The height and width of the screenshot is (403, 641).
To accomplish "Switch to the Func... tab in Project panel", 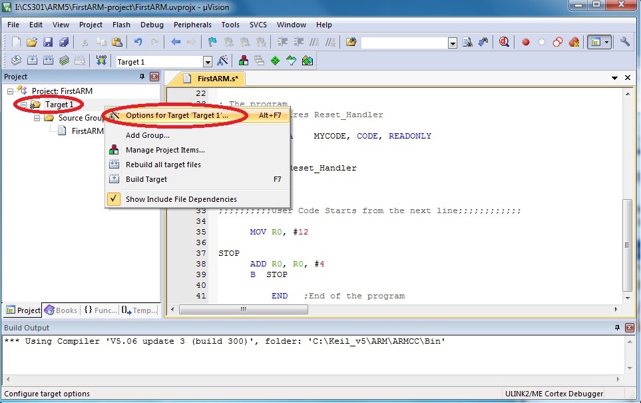I will point(100,310).
